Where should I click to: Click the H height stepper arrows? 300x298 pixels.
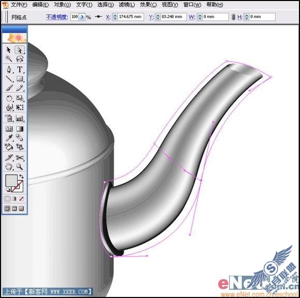247,17
